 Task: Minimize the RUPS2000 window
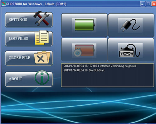click(x=143, y=4)
